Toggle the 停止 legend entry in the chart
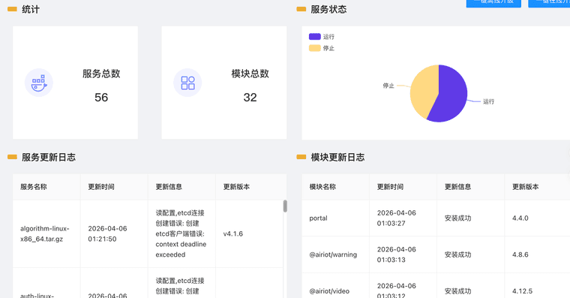This screenshot has width=570, height=298. point(322,48)
